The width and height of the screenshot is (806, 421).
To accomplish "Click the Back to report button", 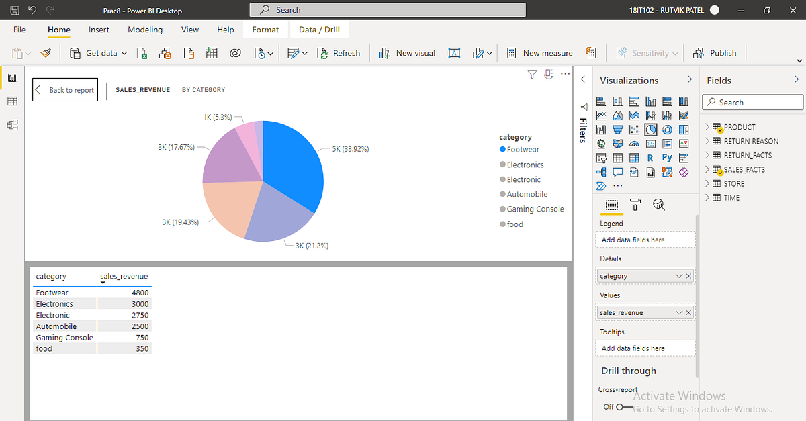I will coord(64,89).
